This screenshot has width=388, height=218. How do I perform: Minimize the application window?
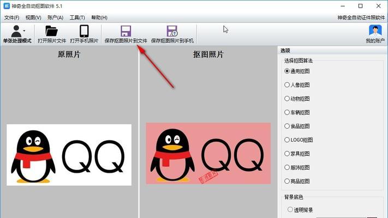(x=343, y=6)
